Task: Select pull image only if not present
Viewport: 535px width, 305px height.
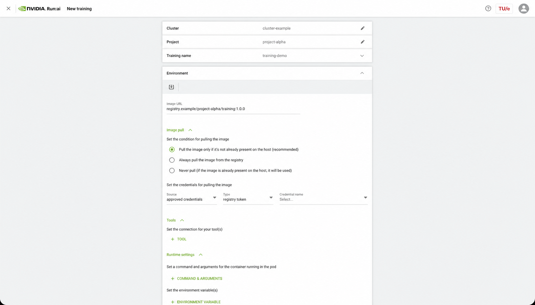Action: click(x=172, y=149)
